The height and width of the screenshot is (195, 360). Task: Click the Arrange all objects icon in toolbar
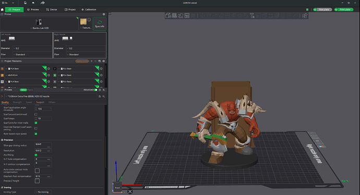pos(187,16)
